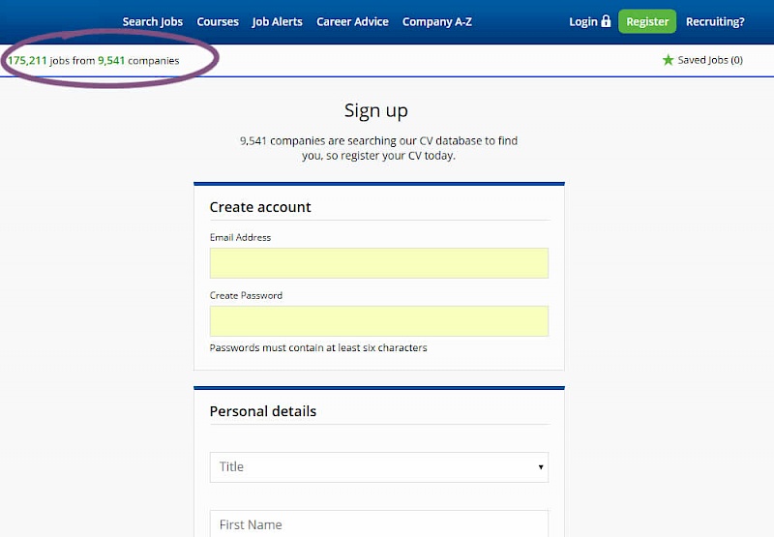
Task: Open Job Alerts from the navigation
Action: (x=278, y=21)
